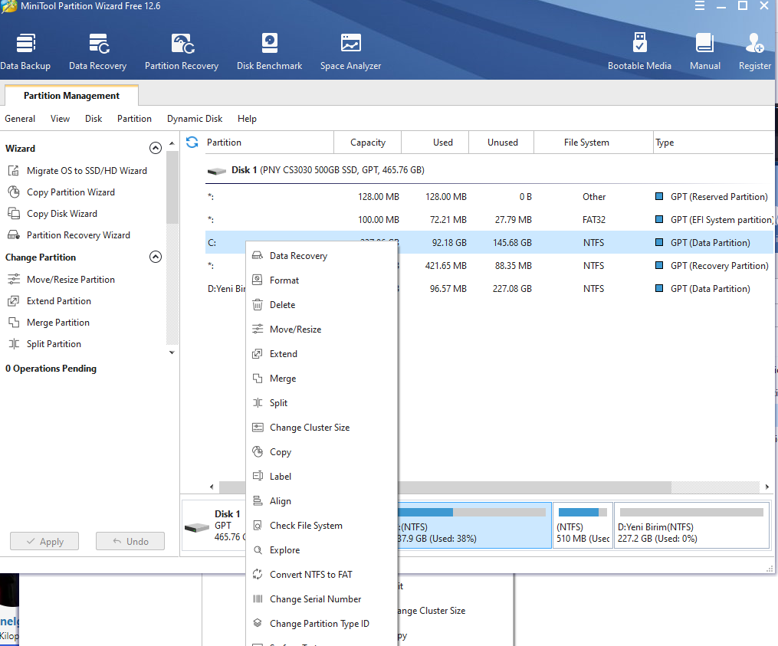
Task: Open the Data Backup tool
Action: coord(25,51)
